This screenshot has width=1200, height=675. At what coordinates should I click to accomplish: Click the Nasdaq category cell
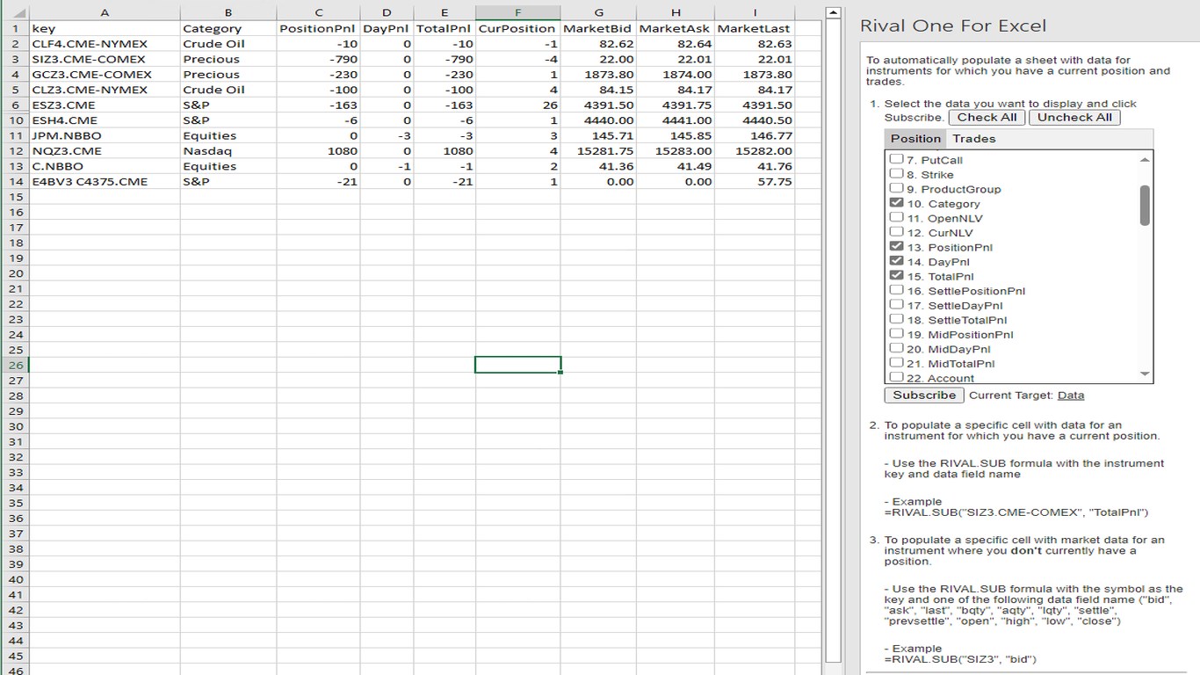pyautogui.click(x=228, y=151)
